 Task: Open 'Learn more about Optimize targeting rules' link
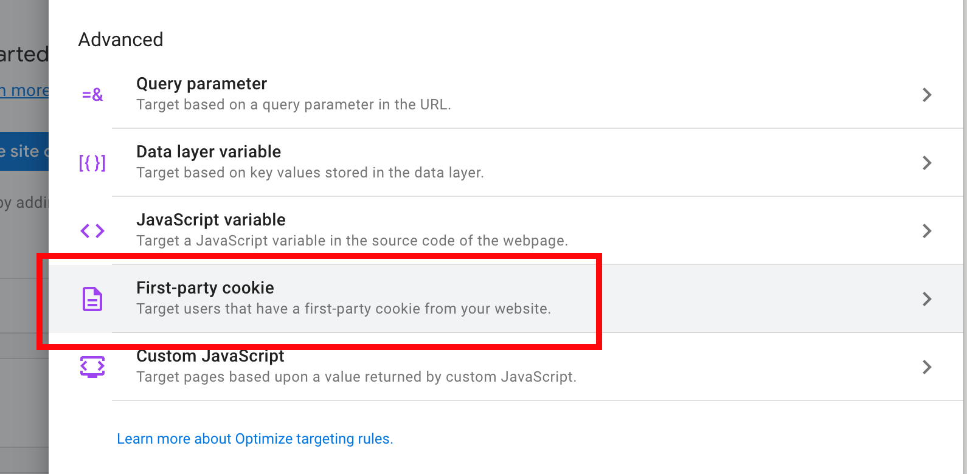point(255,439)
